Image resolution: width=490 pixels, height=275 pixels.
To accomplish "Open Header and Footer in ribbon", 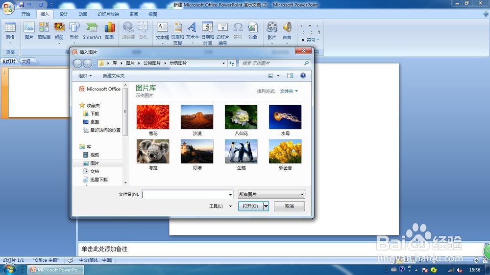I will (x=177, y=33).
